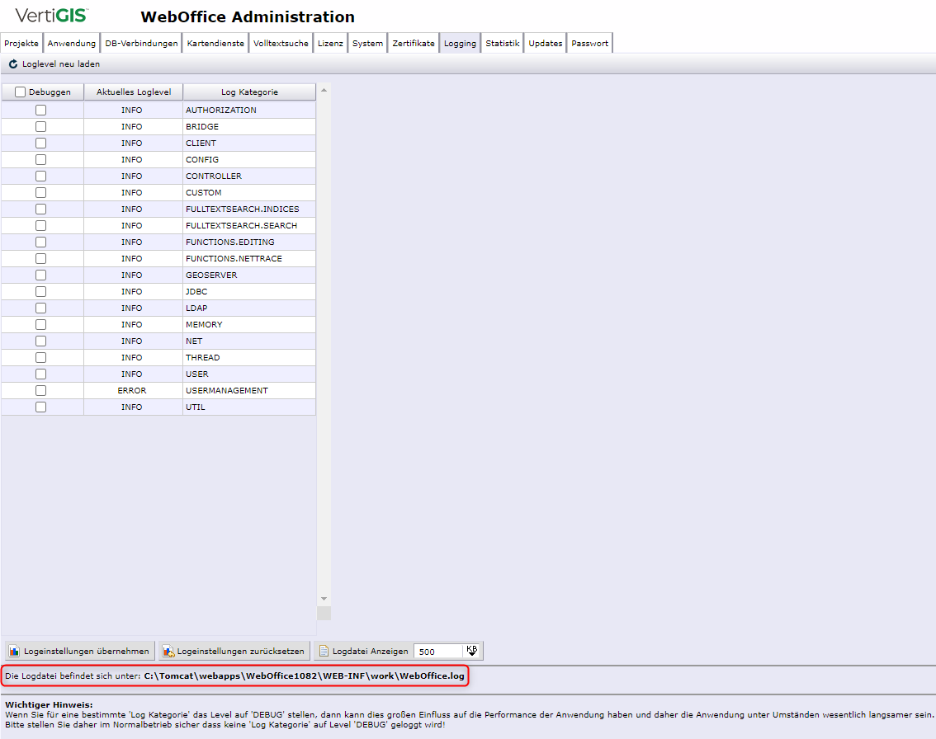Enable debug for CONFIG category
The height and width of the screenshot is (739, 936).
[x=40, y=159]
